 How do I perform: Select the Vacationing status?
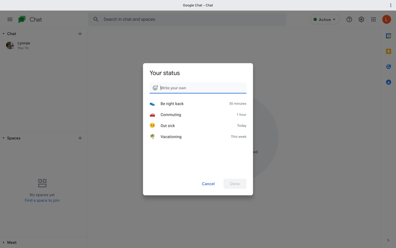(198, 136)
